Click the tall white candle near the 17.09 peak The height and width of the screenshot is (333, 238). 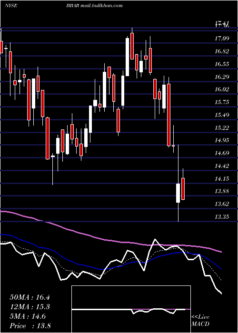pyautogui.click(x=127, y=57)
